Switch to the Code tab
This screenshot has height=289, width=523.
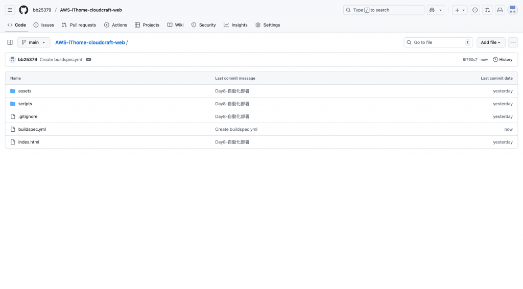[17, 25]
